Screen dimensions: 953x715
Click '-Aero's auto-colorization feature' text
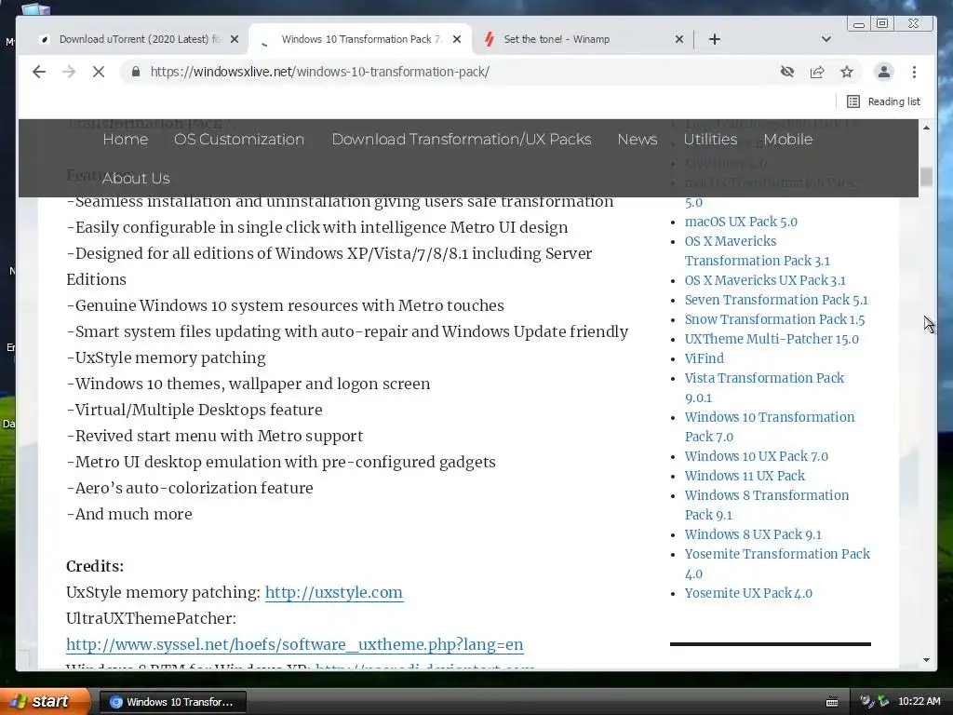coord(190,488)
